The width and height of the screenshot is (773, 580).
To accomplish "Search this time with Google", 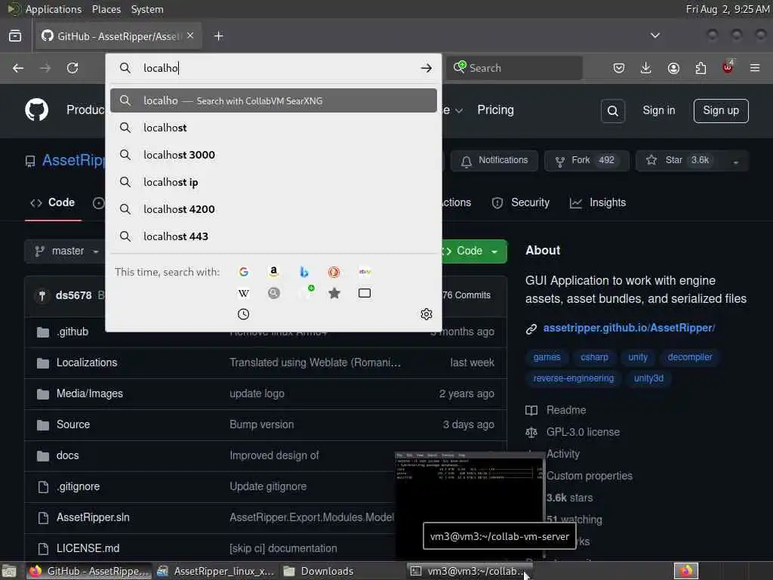I will [244, 272].
